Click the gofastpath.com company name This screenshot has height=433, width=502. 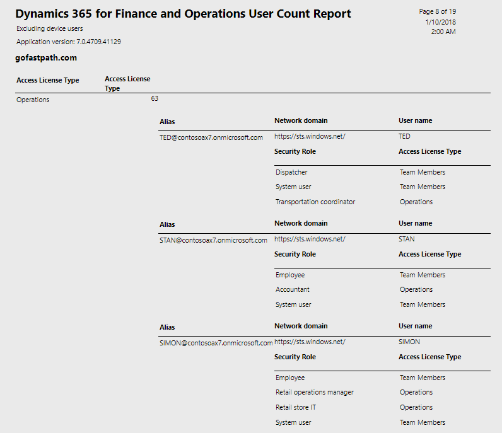pos(46,58)
